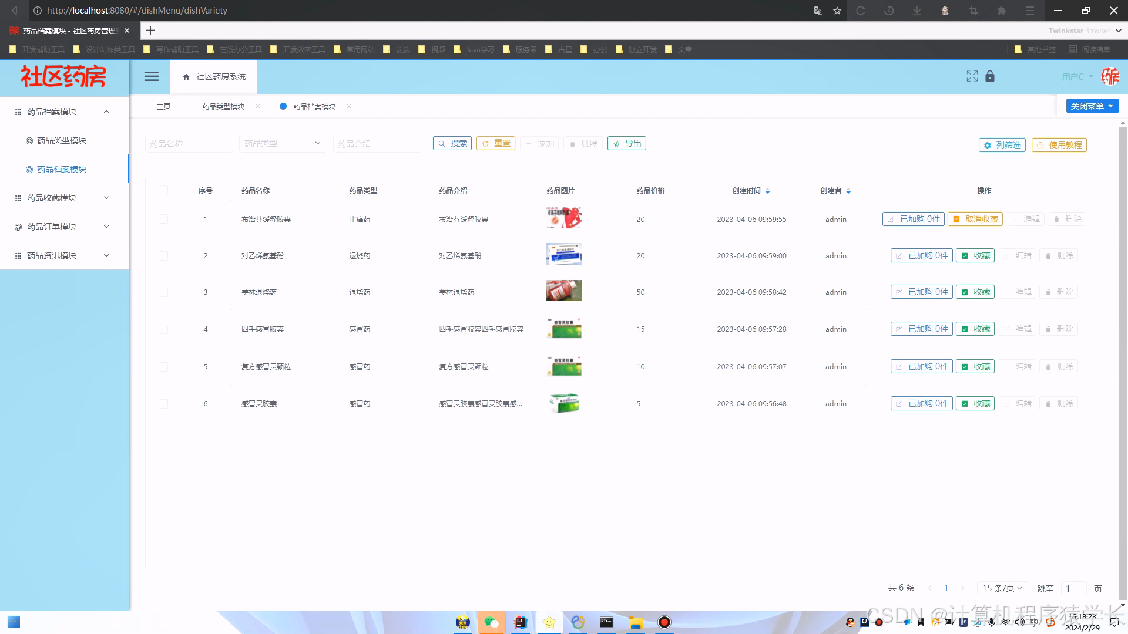The width and height of the screenshot is (1128, 634).
Task: Click the lock screen padlock icon
Action: [990, 76]
